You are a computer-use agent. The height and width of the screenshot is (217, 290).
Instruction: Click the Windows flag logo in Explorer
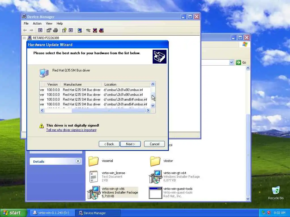[245, 44]
